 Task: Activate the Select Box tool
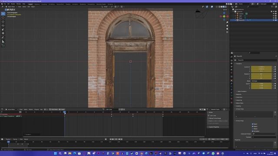click(x=3, y=13)
